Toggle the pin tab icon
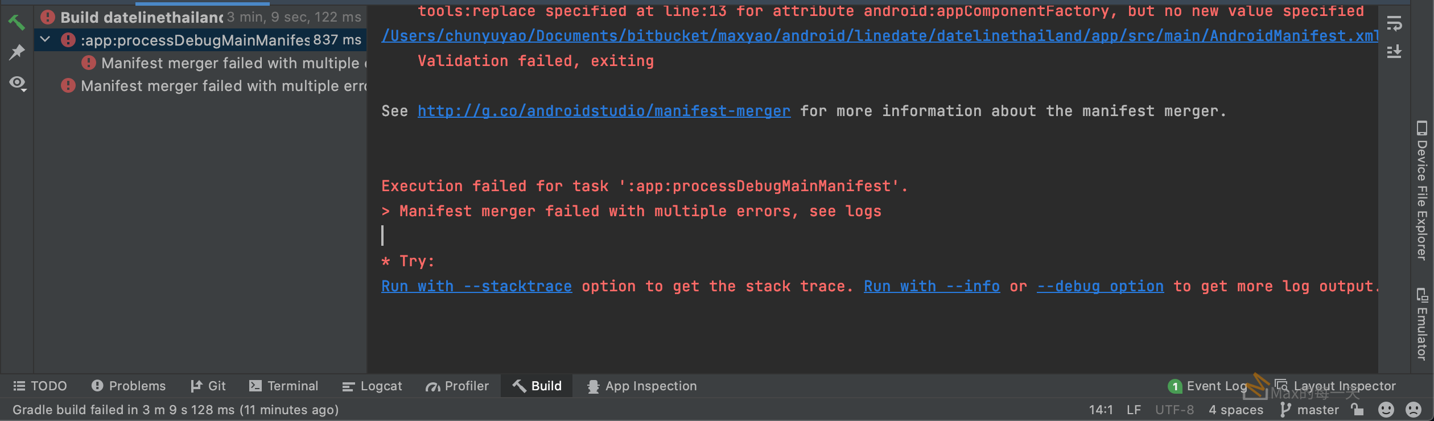 coord(17,52)
